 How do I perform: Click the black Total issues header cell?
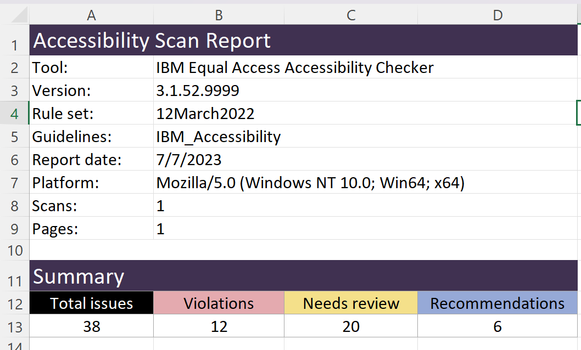[x=91, y=303]
